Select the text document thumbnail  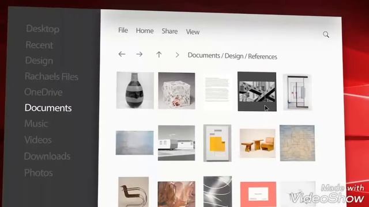point(217,90)
